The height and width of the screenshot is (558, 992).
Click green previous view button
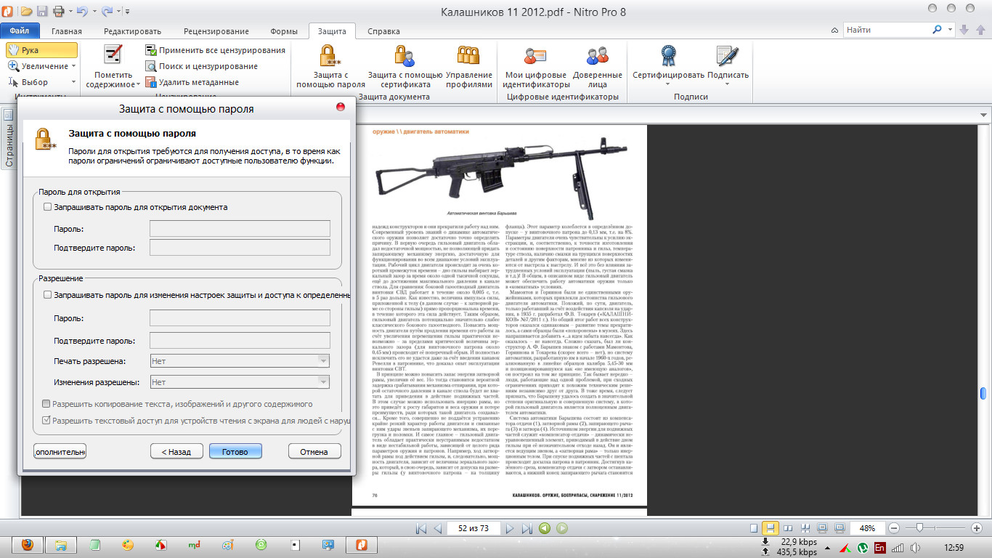coord(545,528)
